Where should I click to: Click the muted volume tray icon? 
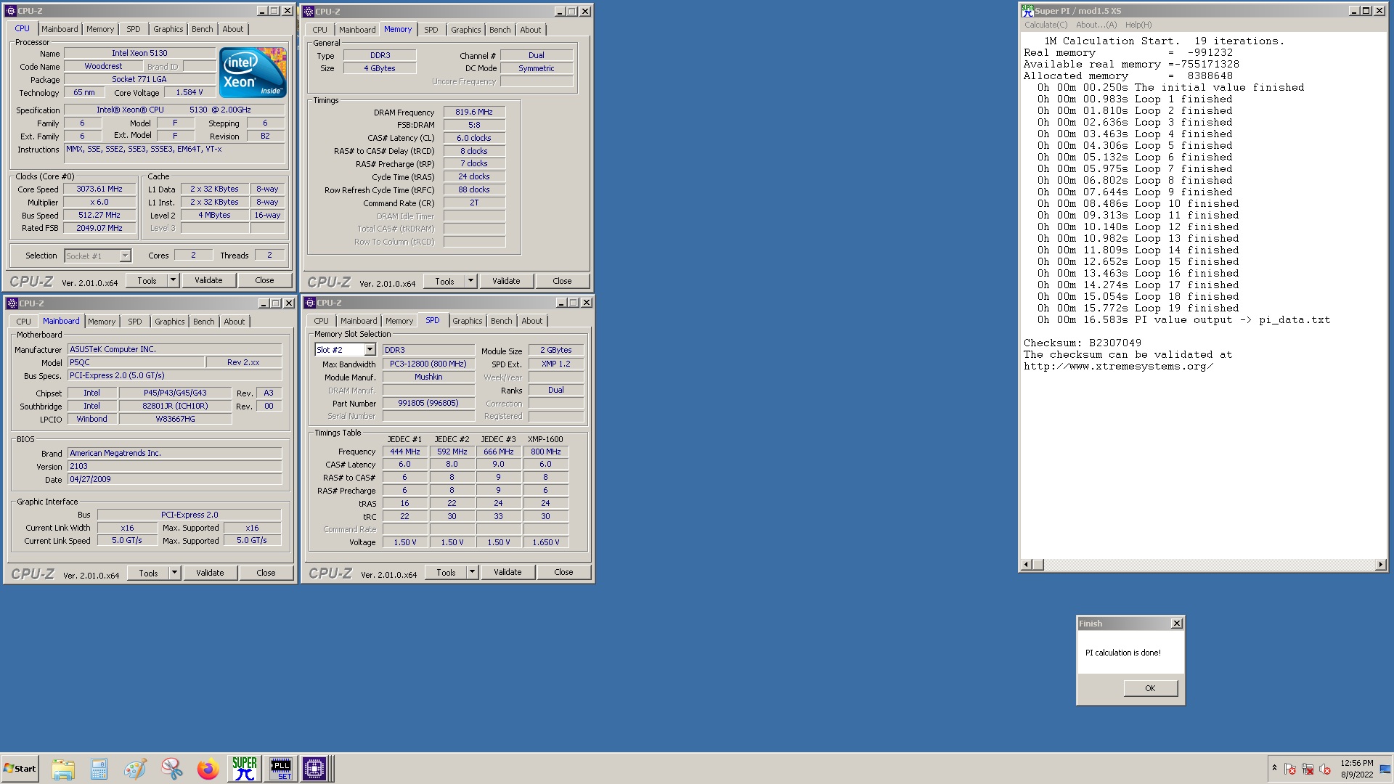(x=1325, y=769)
